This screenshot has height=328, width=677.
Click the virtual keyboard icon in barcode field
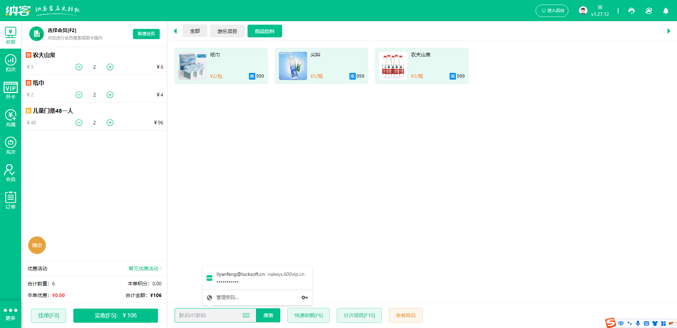click(246, 315)
